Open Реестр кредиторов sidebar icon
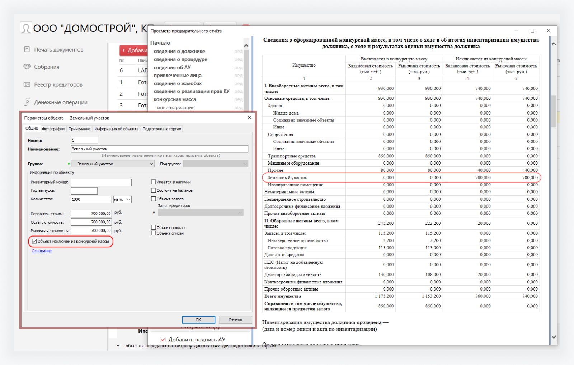This screenshot has height=365, width=574. pos(27,84)
